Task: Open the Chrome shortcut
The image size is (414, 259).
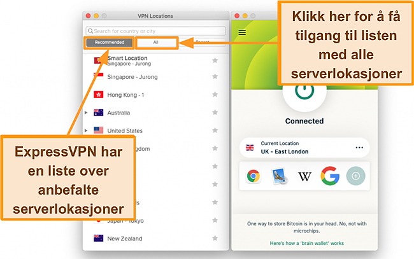Action: pos(253,176)
